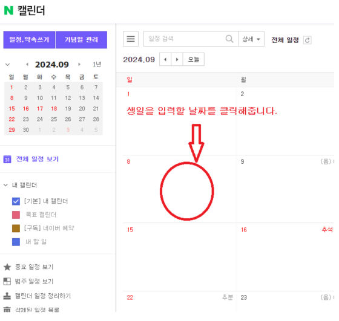
Task: Click 14 in the mini calendar
Action: coord(96,98)
